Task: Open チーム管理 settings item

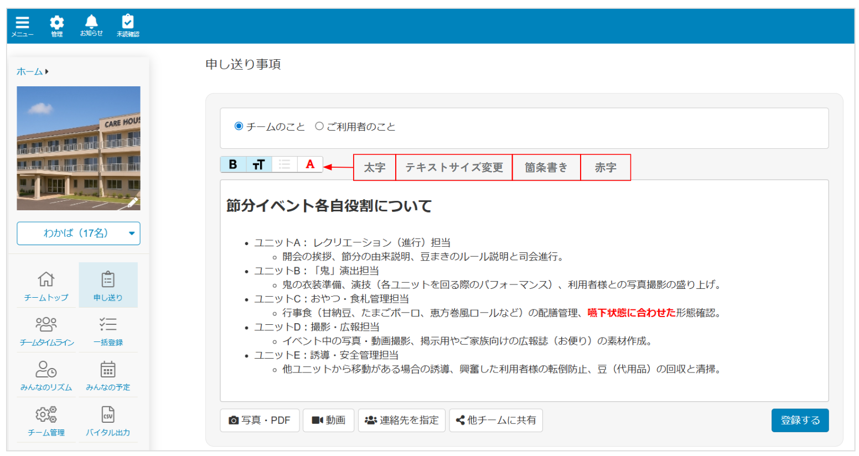Action: [46, 421]
